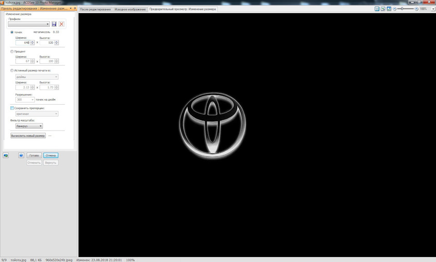This screenshot has width=436, height=262.
Task: Select the "Предварительный просмотр: Изменение размера" tab
Action: (x=183, y=9)
